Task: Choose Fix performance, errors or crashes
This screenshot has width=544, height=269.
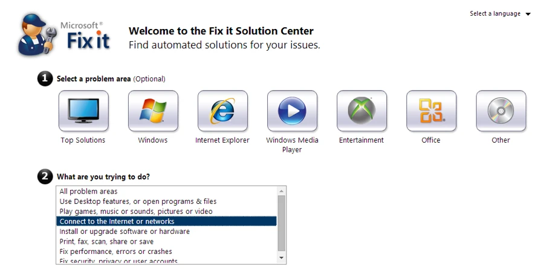Action: click(x=115, y=251)
